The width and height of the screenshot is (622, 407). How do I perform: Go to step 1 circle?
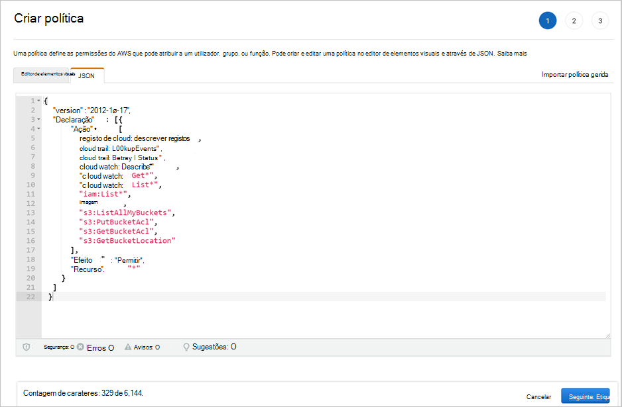pyautogui.click(x=547, y=21)
